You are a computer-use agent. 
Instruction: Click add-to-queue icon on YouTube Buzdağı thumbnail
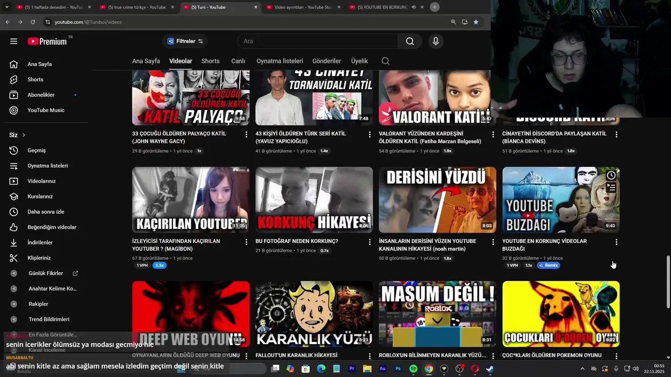point(611,187)
